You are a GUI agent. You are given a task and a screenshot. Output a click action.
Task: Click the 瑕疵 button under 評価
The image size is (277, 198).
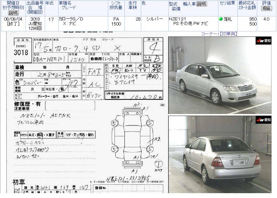click(266, 8)
